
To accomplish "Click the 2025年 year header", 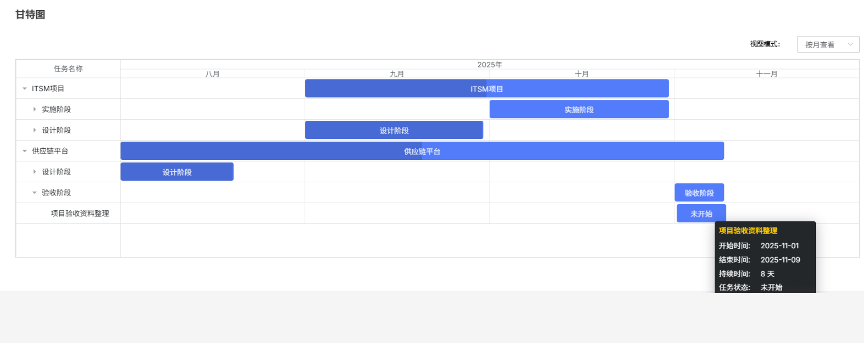I will (490, 65).
